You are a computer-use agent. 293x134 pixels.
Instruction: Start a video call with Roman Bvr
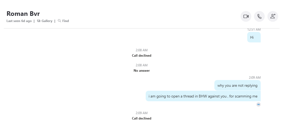246,16
